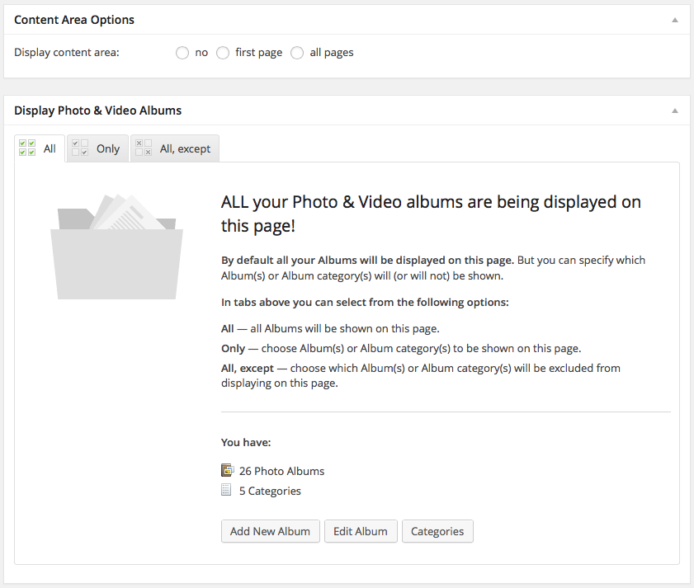Click the '26 Photo Albums' text
Viewport: 694px width, 588px height.
[281, 472]
